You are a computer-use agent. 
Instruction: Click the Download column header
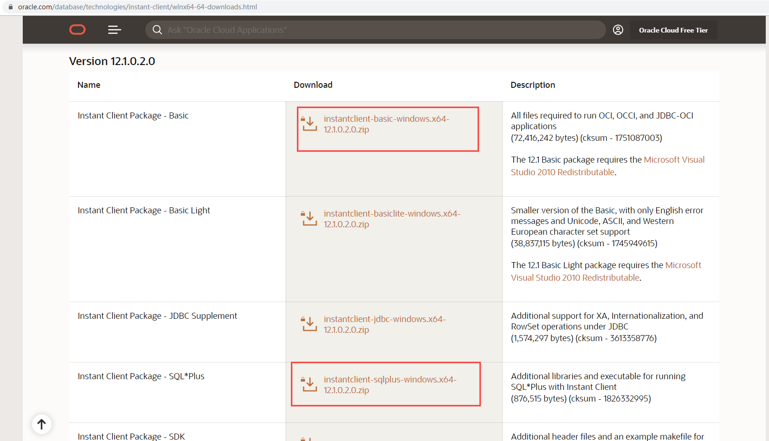[x=313, y=85]
